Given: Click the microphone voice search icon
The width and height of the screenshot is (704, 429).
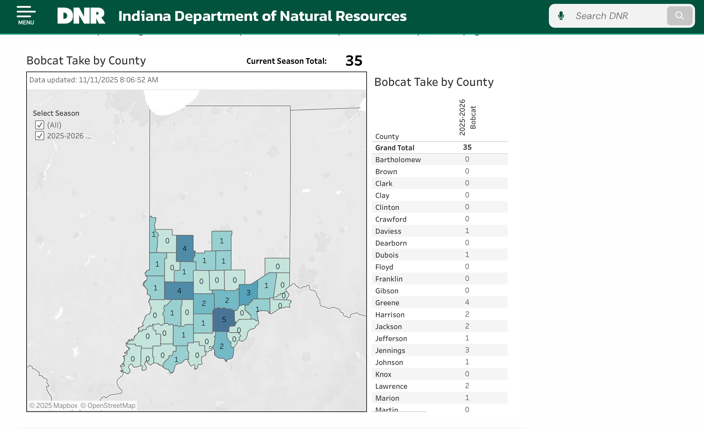Looking at the screenshot, I should [561, 16].
